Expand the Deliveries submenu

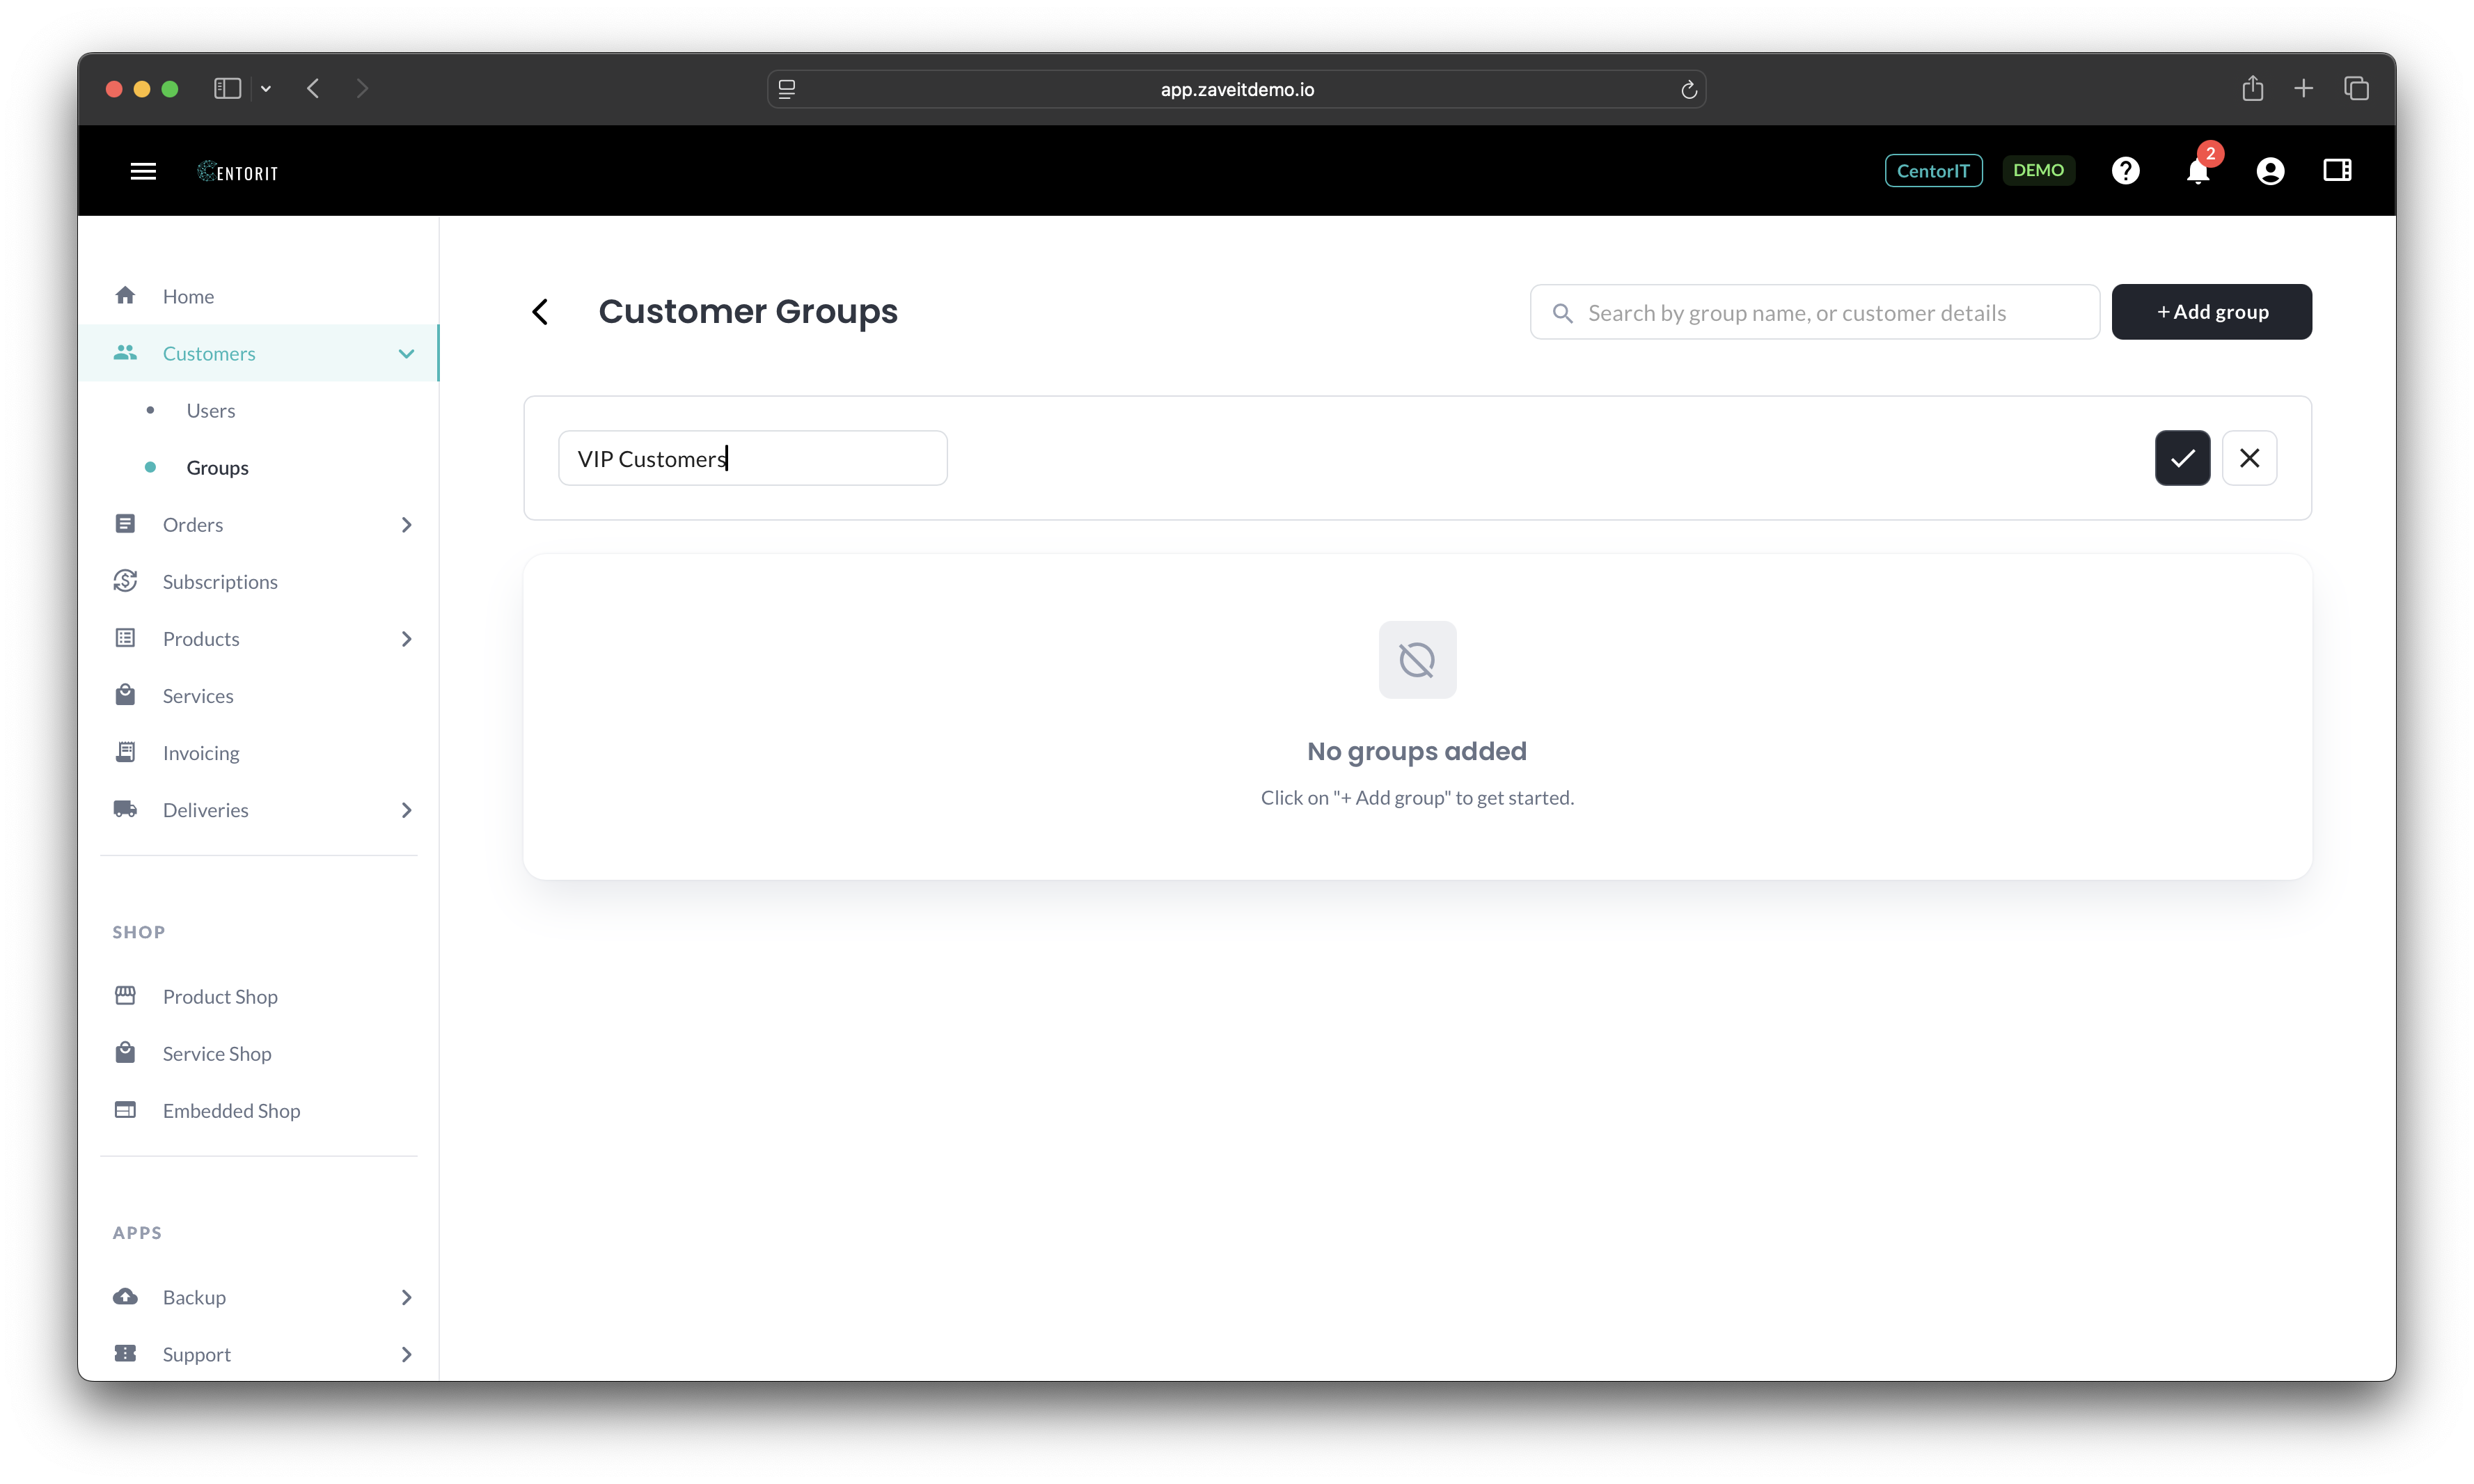(x=406, y=810)
